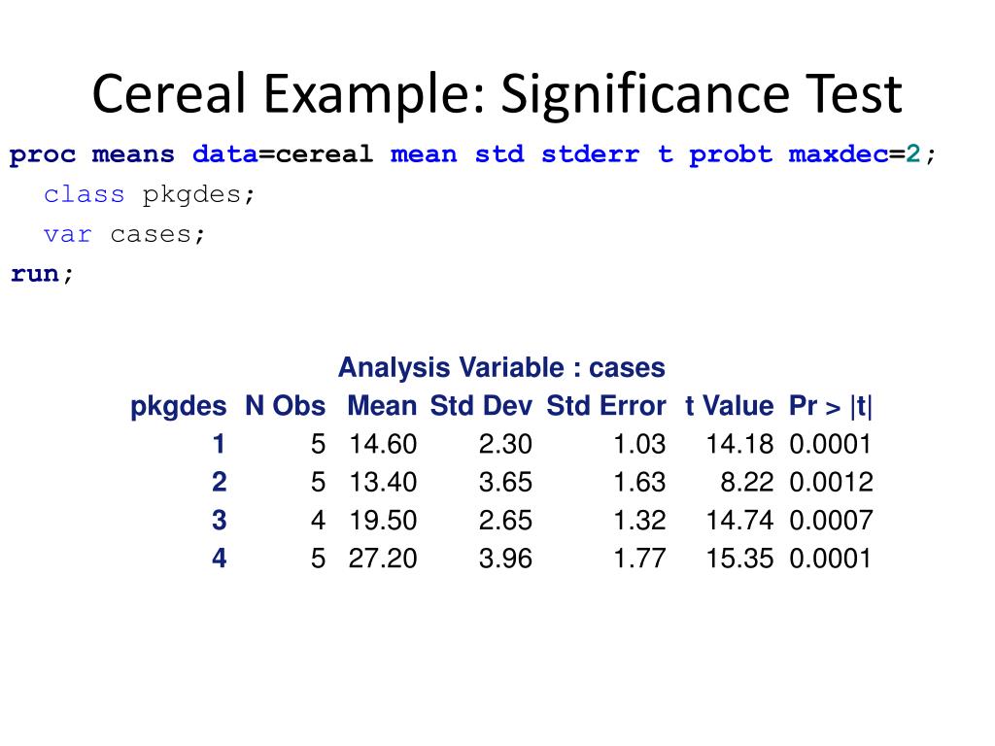This screenshot has width=995, height=746.
Task: Click the slide title 'Cereal Example: Significance Test'
Action: click(497, 94)
